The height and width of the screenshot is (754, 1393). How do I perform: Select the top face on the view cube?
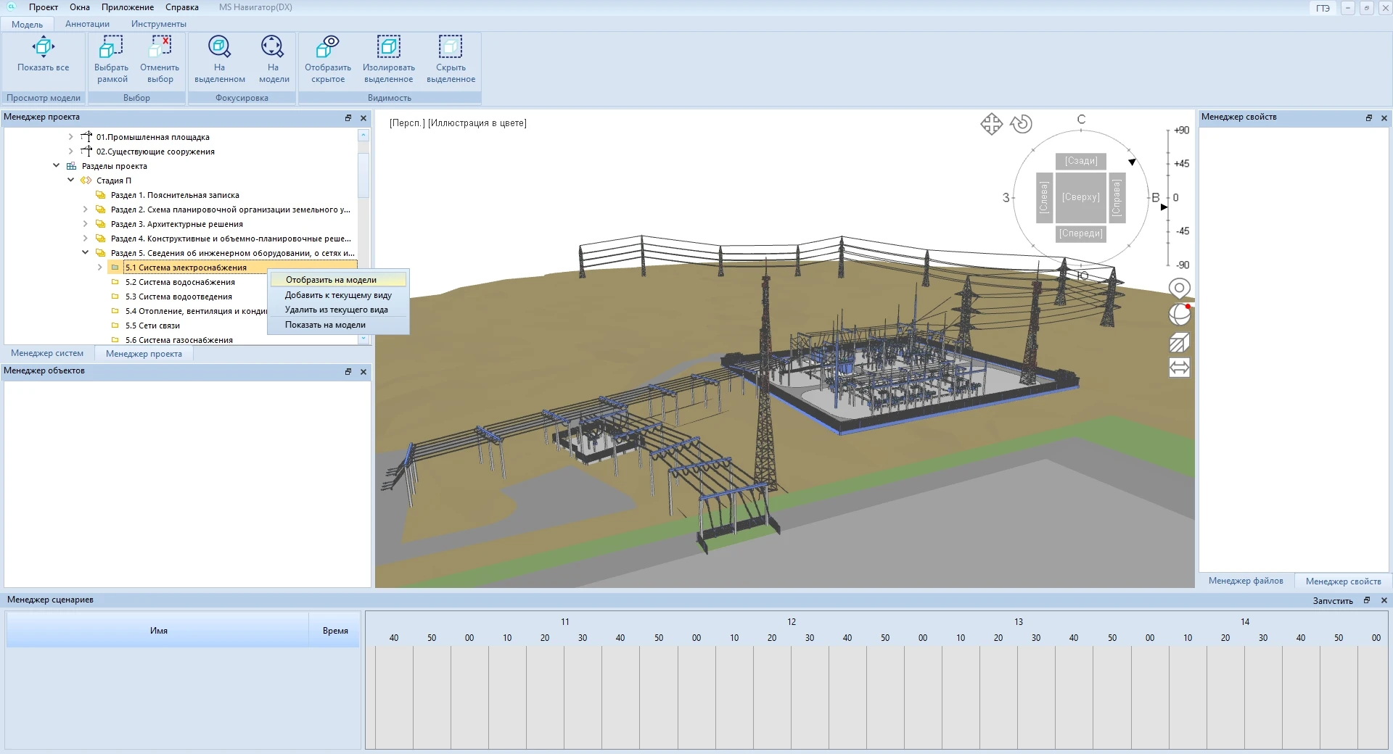point(1080,197)
